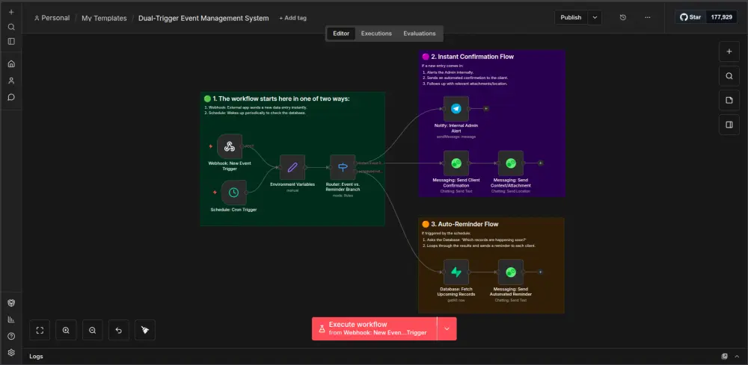Image resolution: width=748 pixels, height=365 pixels.
Task: Select the Webhook: New Event Trigger node
Action: point(230,146)
